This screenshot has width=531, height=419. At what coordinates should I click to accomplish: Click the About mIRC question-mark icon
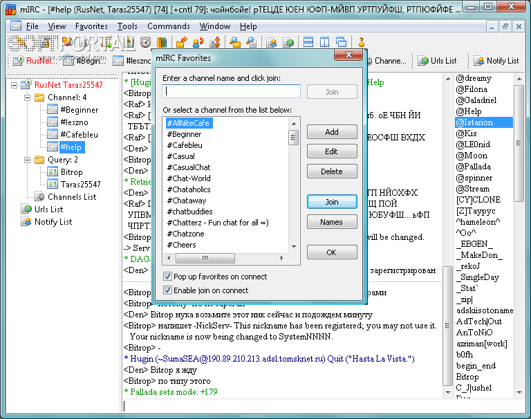361,42
